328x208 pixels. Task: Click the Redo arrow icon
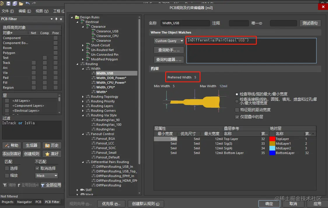(34, 3)
